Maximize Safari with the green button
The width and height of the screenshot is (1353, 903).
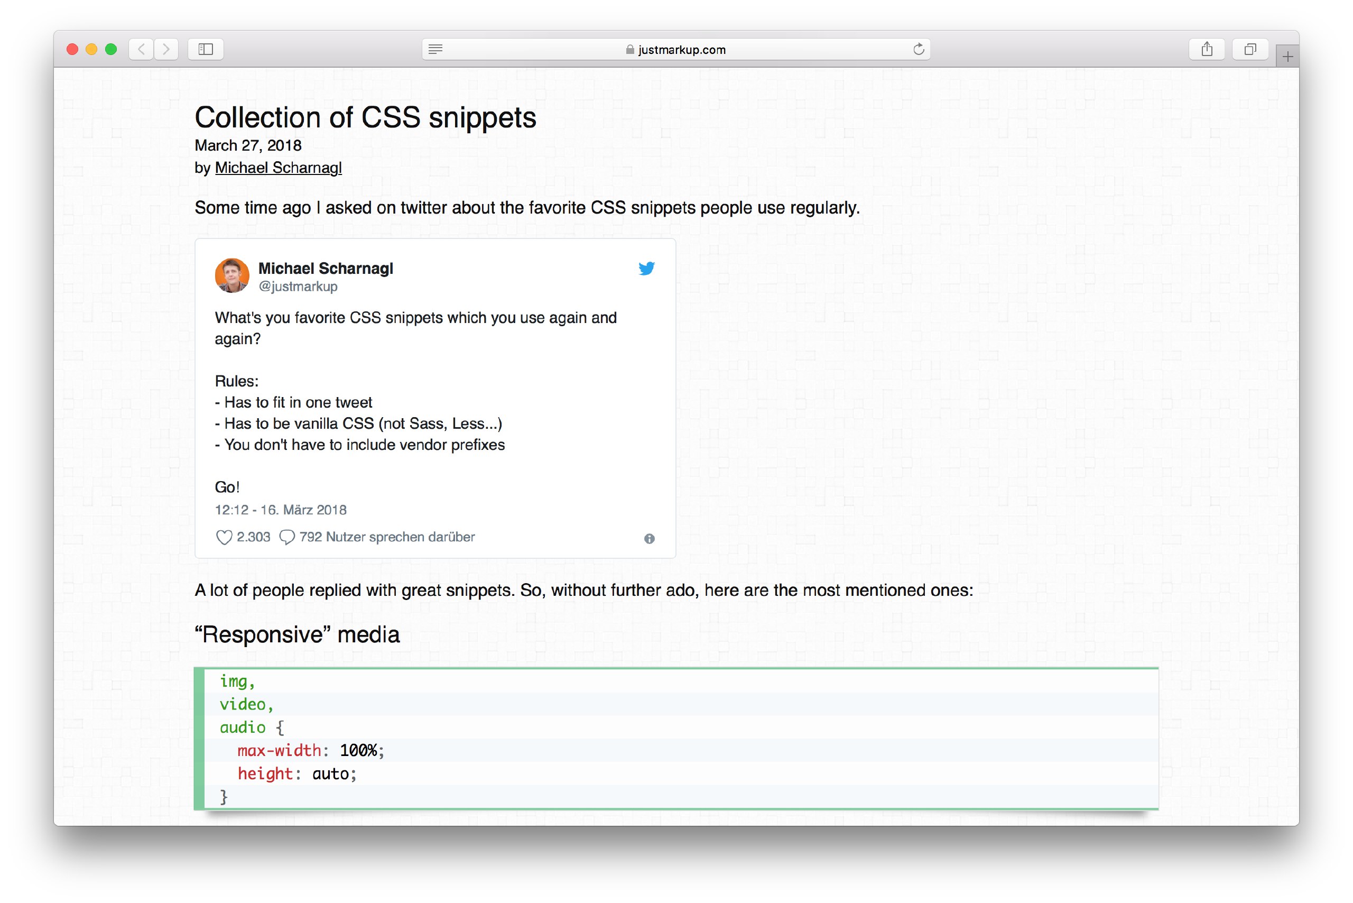pyautogui.click(x=111, y=49)
